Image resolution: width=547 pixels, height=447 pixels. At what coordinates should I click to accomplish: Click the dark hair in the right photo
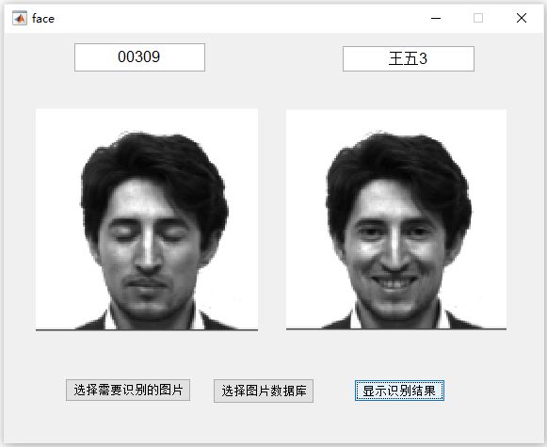pyautogui.click(x=397, y=160)
